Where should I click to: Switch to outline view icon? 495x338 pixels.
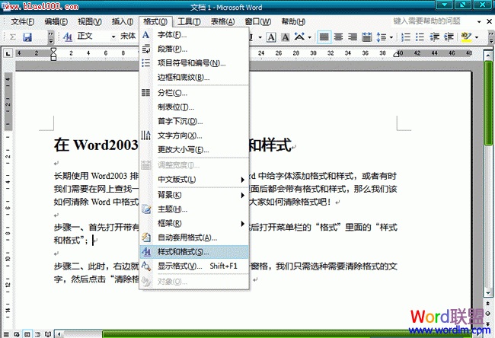pyautogui.click(x=37, y=334)
